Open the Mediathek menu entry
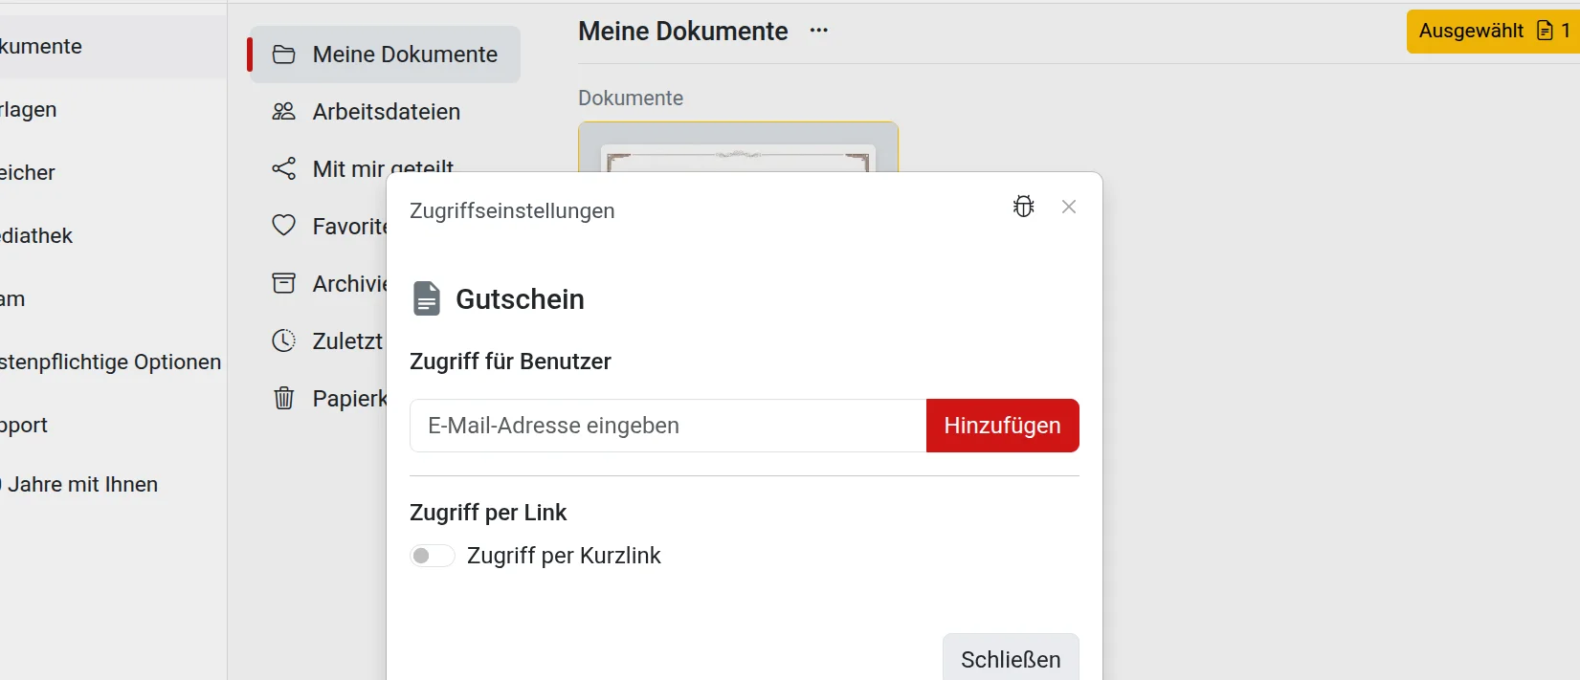1580x680 pixels. coord(36,235)
